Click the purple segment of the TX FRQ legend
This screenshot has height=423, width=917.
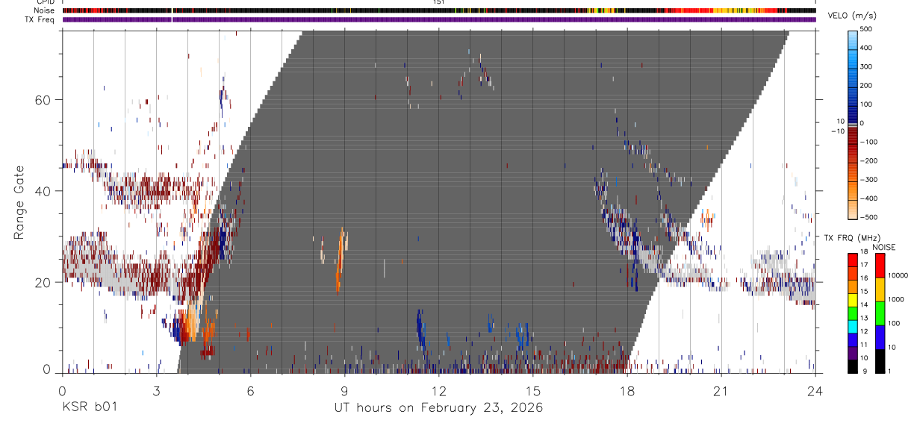852,351
